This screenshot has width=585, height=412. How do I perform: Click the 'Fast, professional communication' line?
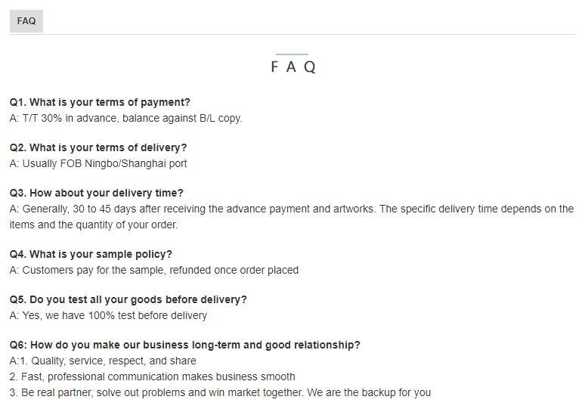click(x=152, y=376)
